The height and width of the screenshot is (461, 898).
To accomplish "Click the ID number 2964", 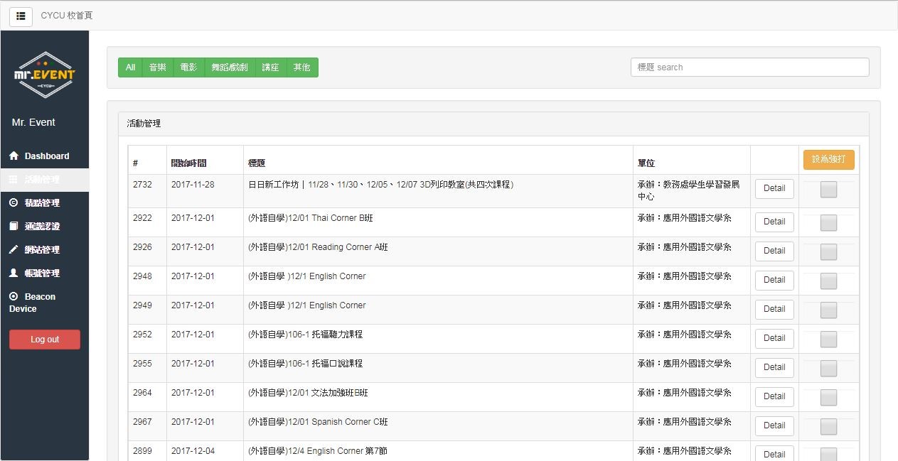I will click(x=142, y=393).
